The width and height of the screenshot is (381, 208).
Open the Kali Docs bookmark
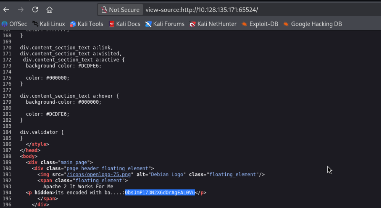(124, 24)
